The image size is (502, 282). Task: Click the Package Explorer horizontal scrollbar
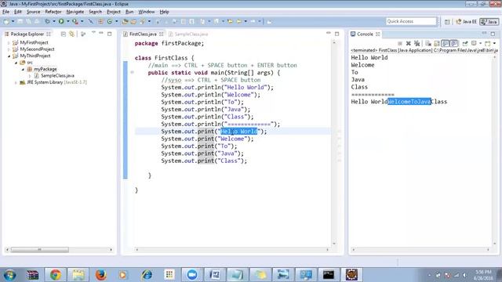pos(40,250)
